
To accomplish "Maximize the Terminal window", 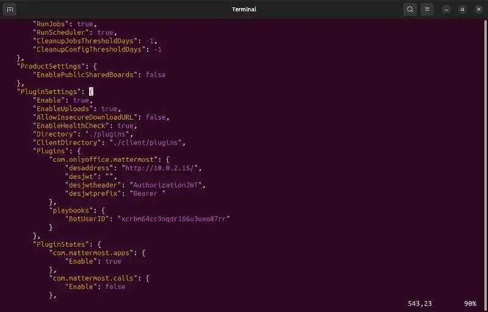I will tap(462, 9).
